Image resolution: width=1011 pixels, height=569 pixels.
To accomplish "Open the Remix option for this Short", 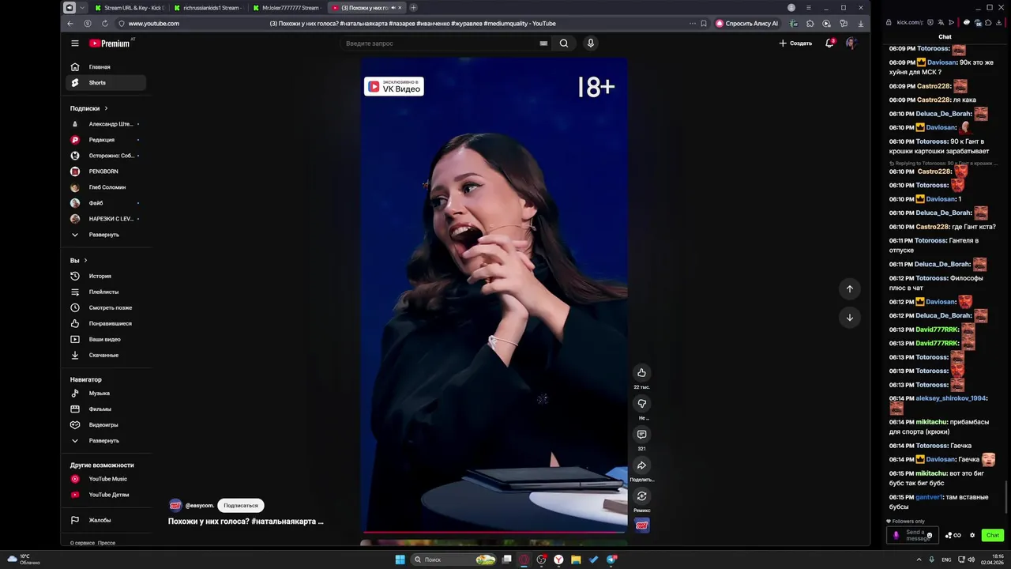I will coord(641,496).
